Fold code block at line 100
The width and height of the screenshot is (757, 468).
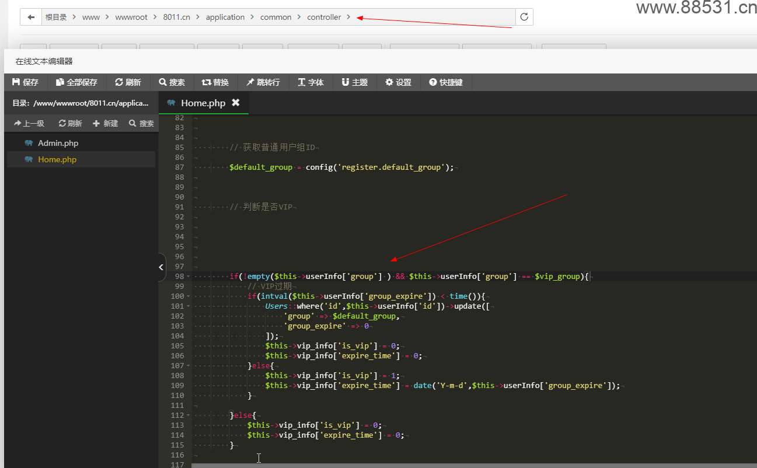pyautogui.click(x=188, y=296)
